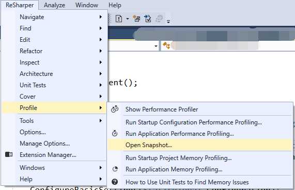The image size is (295, 190).
Task: Click the orange class hierarchy icon
Action: 166,45
